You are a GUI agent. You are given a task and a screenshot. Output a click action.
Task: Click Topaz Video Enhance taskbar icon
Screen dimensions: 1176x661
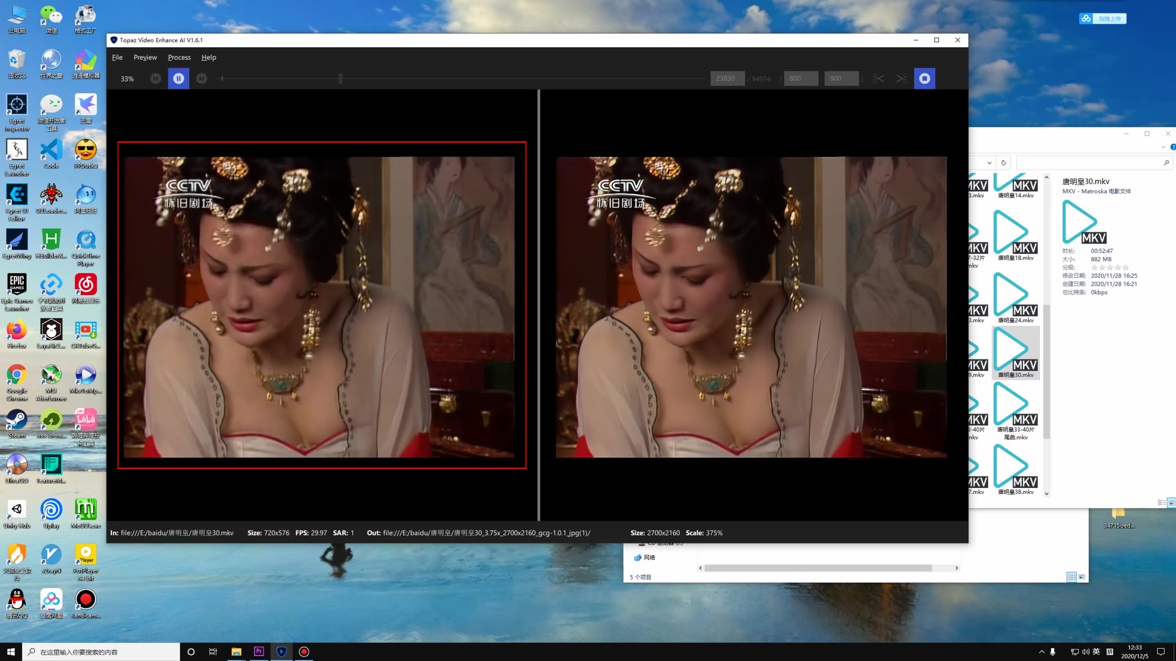(281, 652)
